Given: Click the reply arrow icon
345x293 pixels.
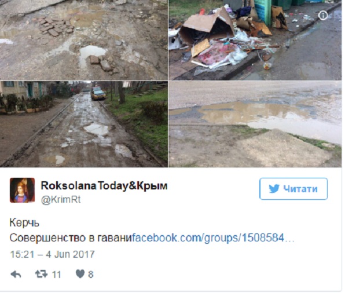Looking at the screenshot, I should click(16, 274).
